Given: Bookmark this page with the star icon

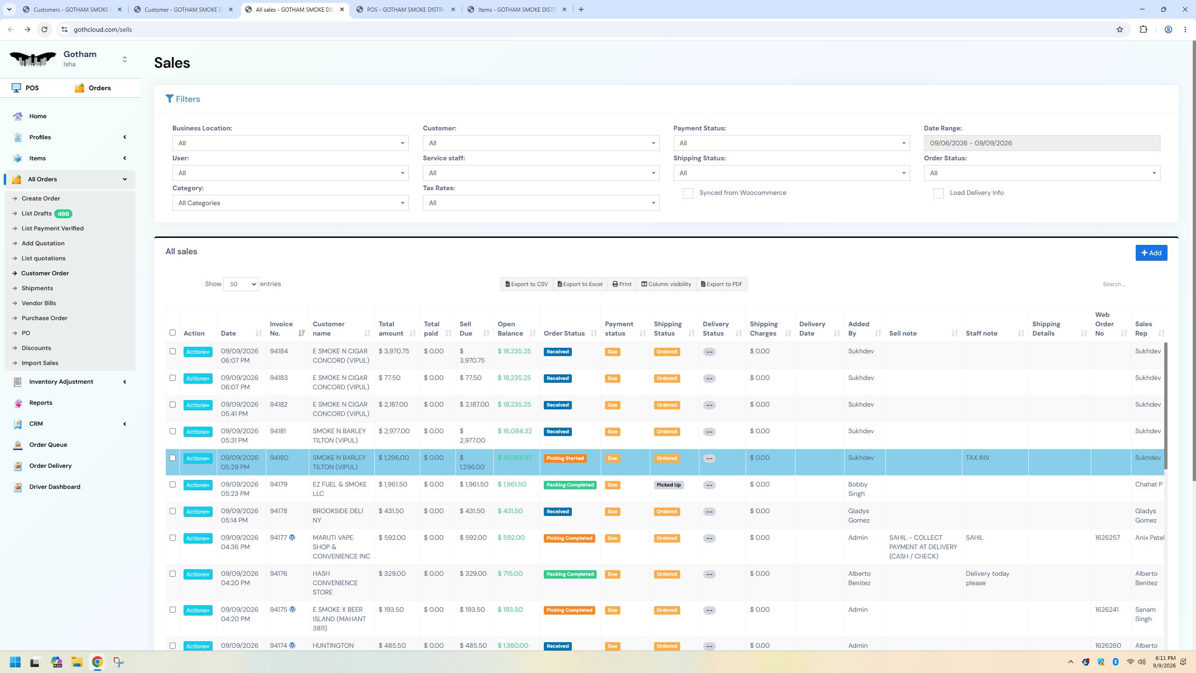Looking at the screenshot, I should pos(1120,29).
